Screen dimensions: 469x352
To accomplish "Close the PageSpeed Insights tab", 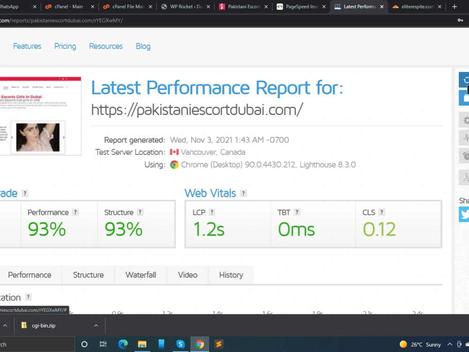I will 324,7.
